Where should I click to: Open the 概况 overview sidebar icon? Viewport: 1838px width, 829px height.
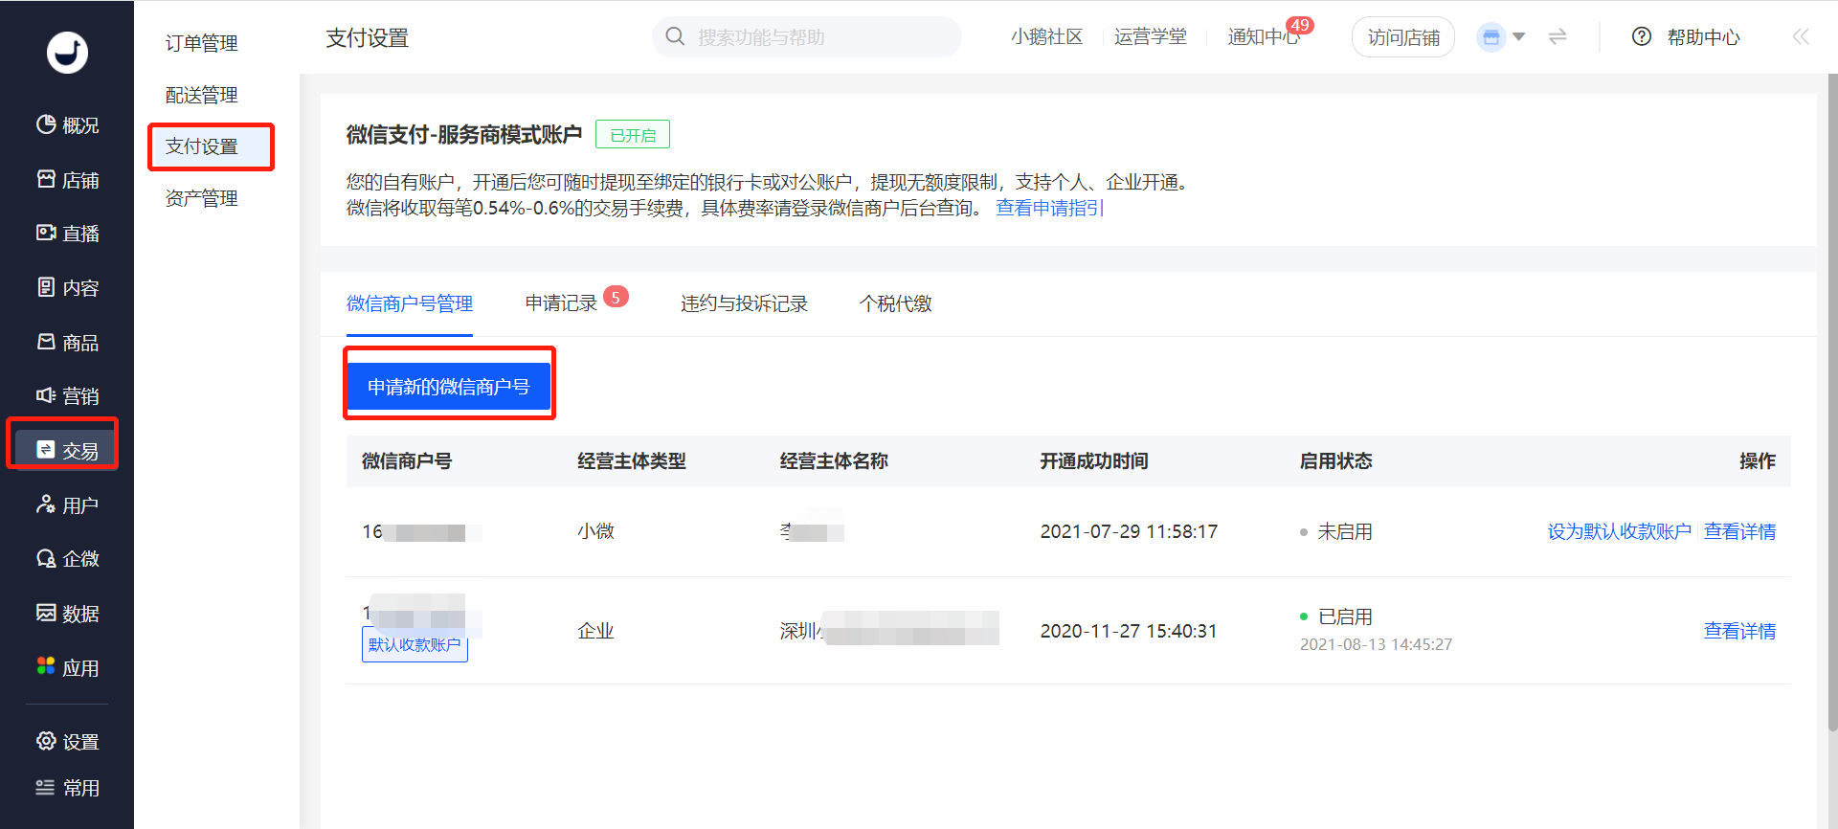coord(46,124)
